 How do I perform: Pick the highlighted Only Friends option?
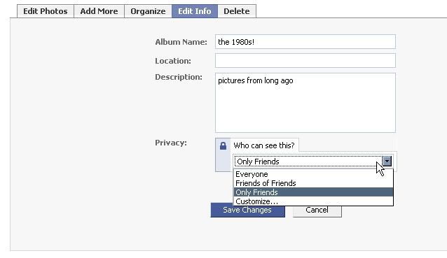pyautogui.click(x=313, y=192)
